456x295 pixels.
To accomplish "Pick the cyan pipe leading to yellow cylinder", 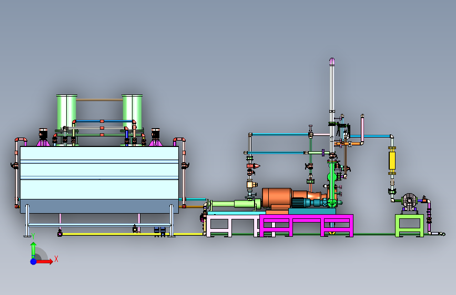I will tap(370, 136).
